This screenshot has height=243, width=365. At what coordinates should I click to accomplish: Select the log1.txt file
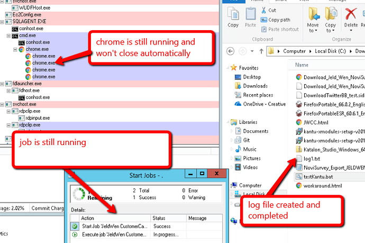(312, 159)
